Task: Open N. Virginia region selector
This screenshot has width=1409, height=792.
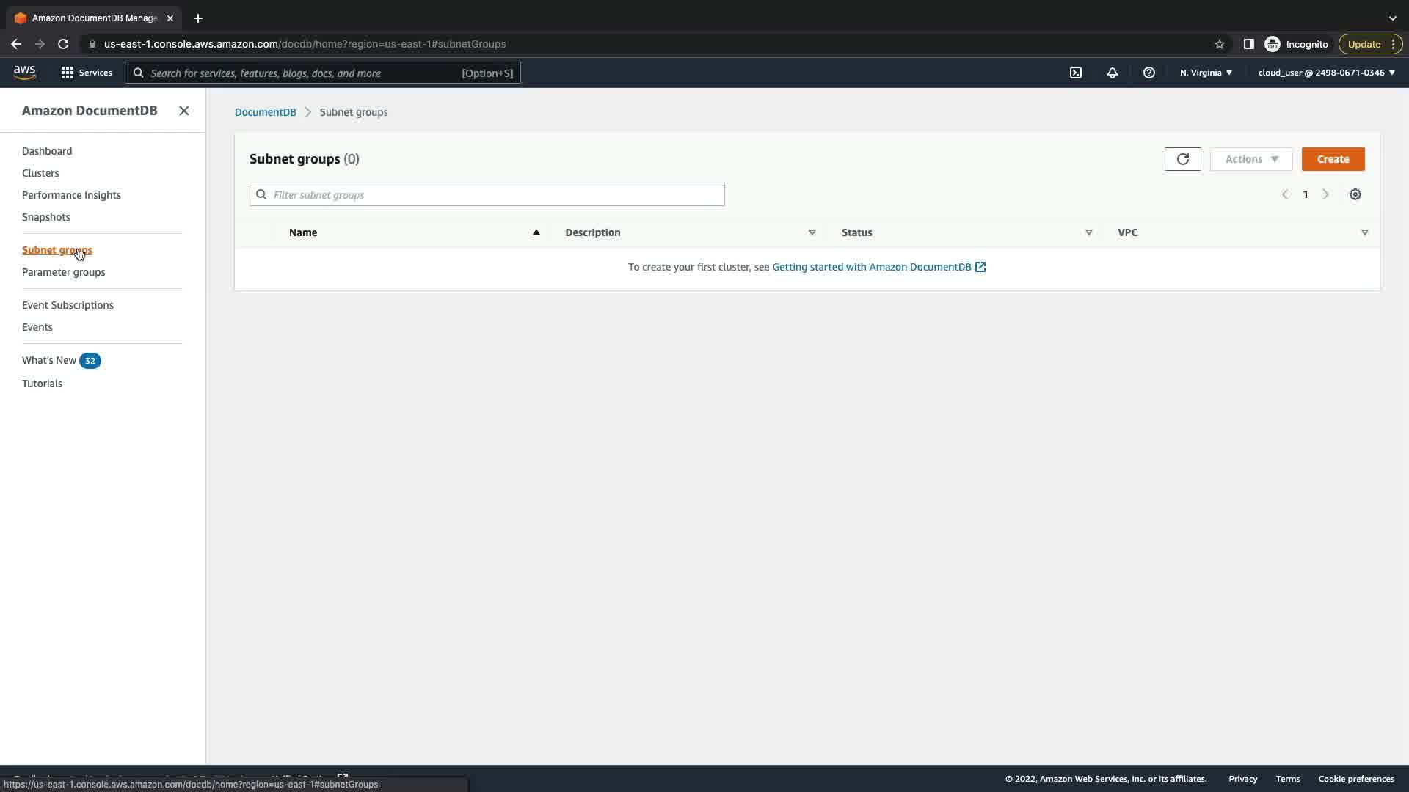Action: [1205, 73]
